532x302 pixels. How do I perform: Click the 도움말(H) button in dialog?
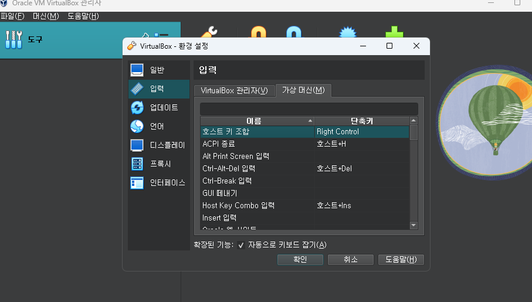click(x=401, y=260)
